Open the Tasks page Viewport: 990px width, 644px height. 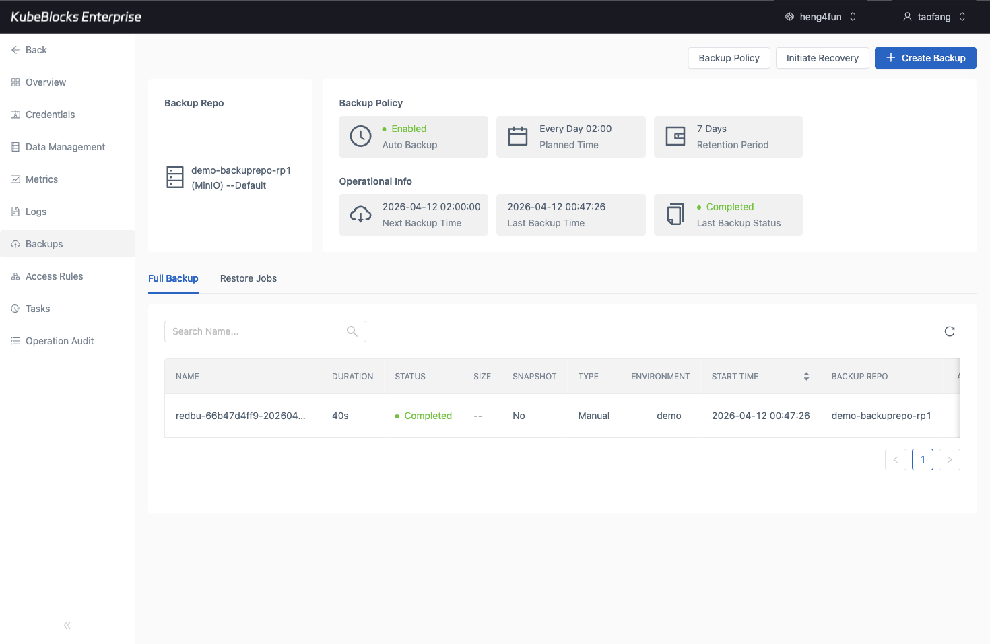click(38, 309)
